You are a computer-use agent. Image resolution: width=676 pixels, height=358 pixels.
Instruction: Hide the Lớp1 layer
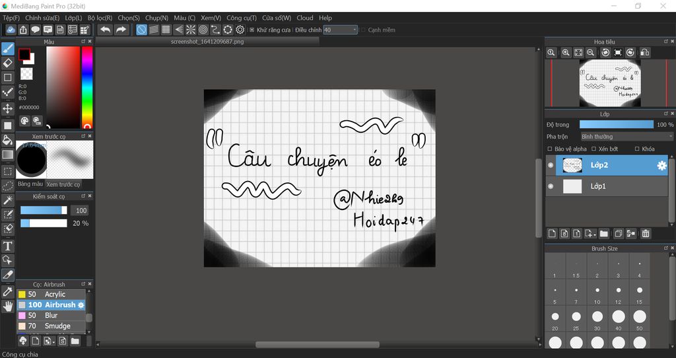[551, 186]
